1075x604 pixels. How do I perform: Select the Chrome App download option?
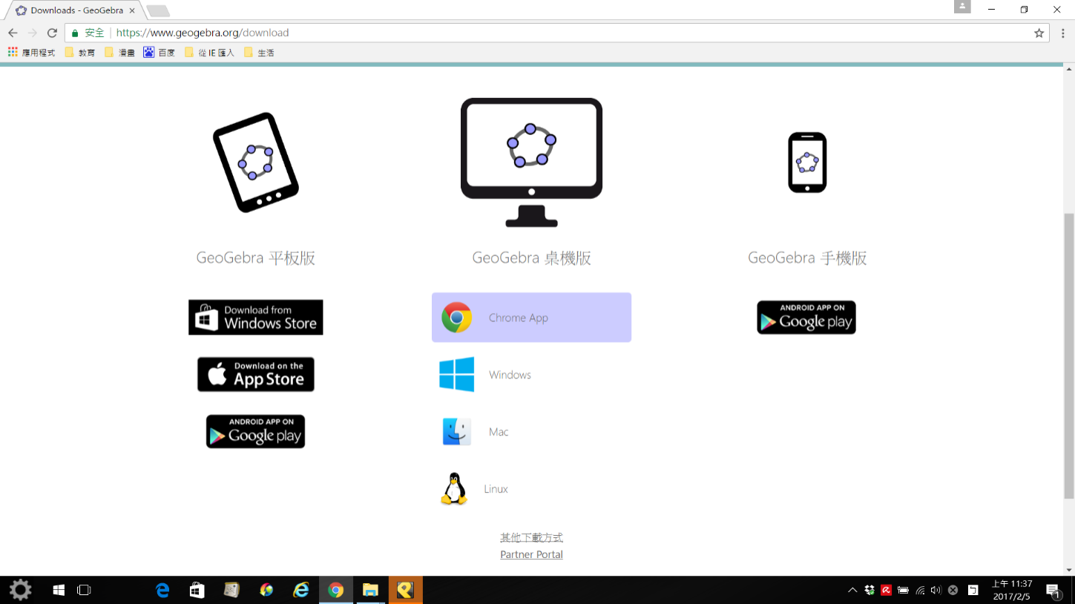pyautogui.click(x=531, y=318)
